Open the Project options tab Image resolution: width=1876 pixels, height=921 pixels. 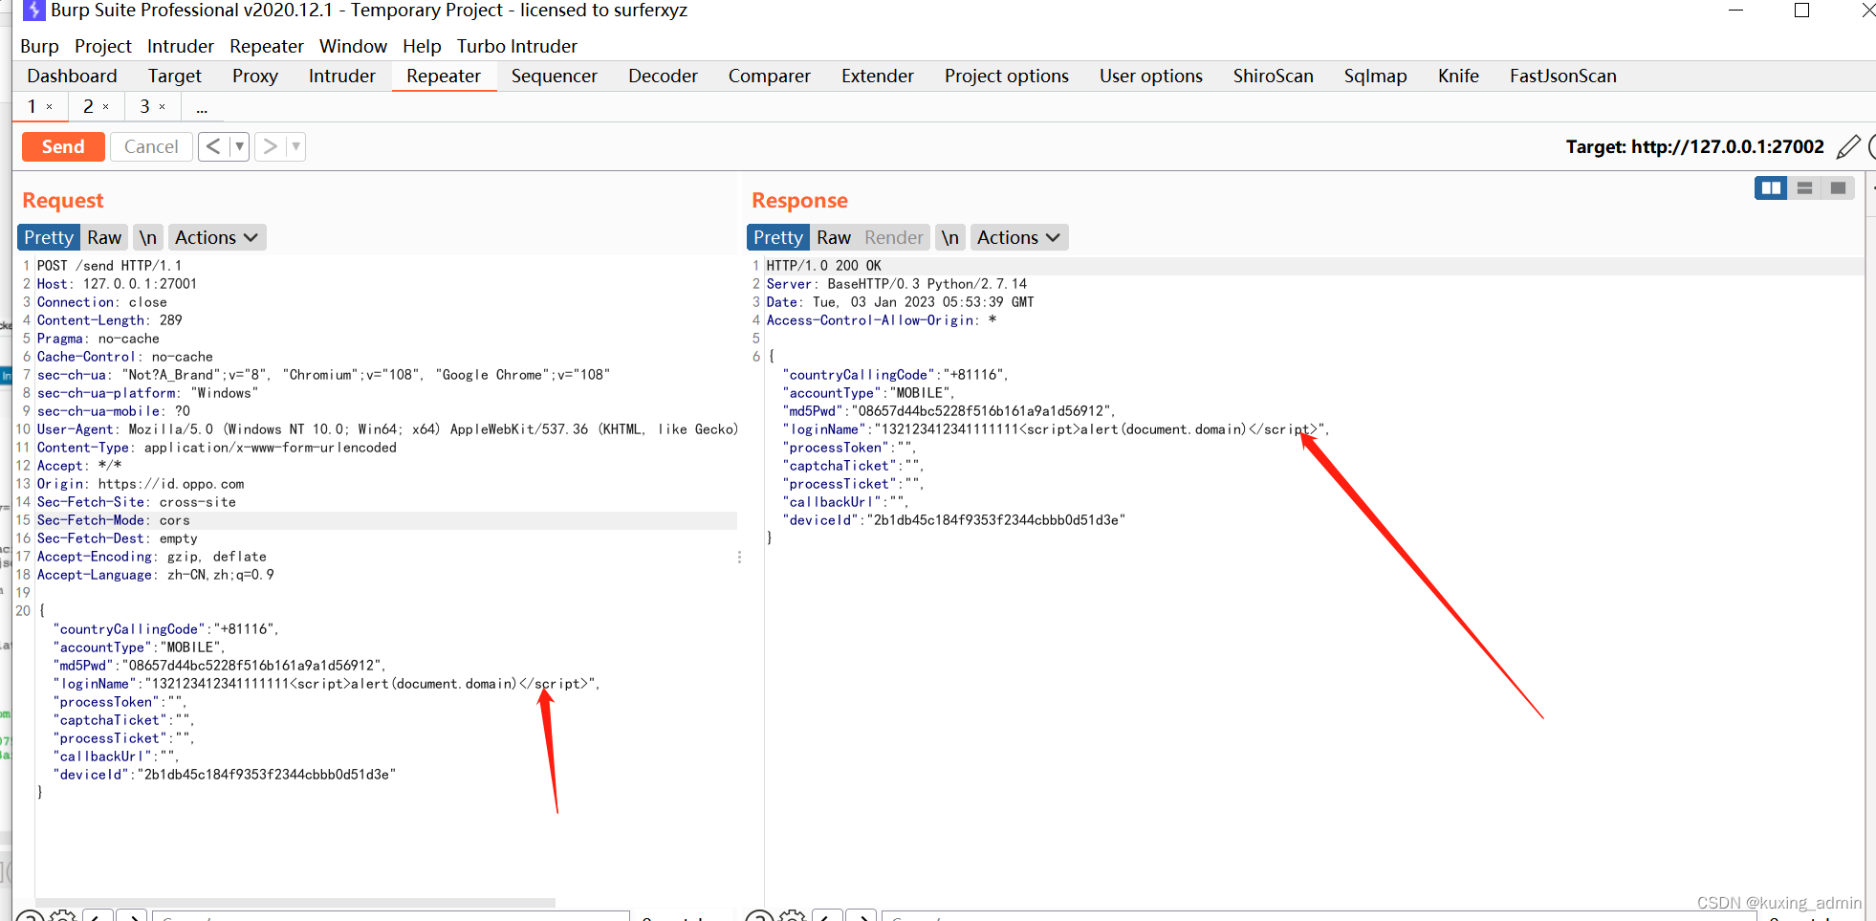pyautogui.click(x=1007, y=76)
